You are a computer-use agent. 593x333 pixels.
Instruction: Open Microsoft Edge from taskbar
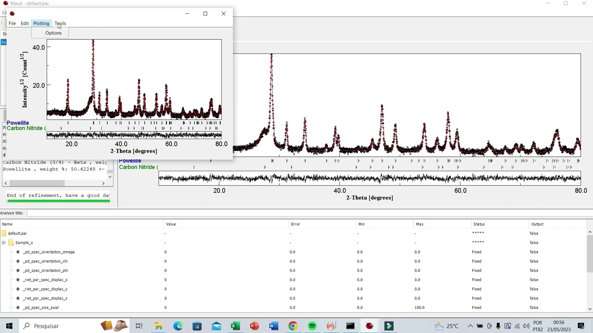[x=178, y=326]
